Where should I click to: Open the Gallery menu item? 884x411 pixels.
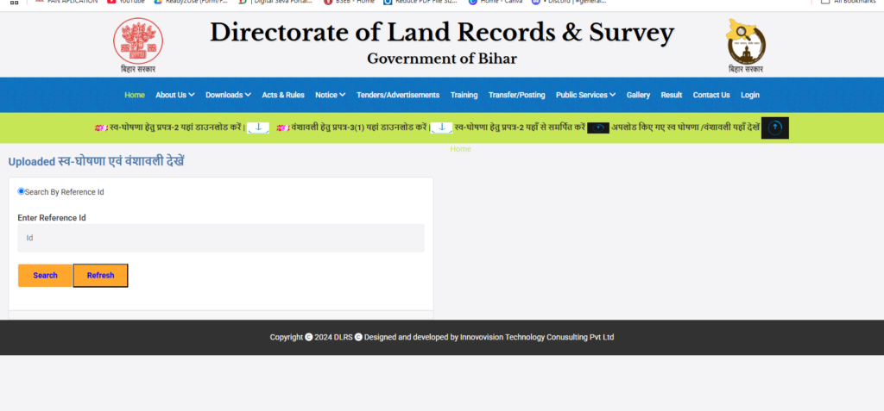tap(638, 95)
